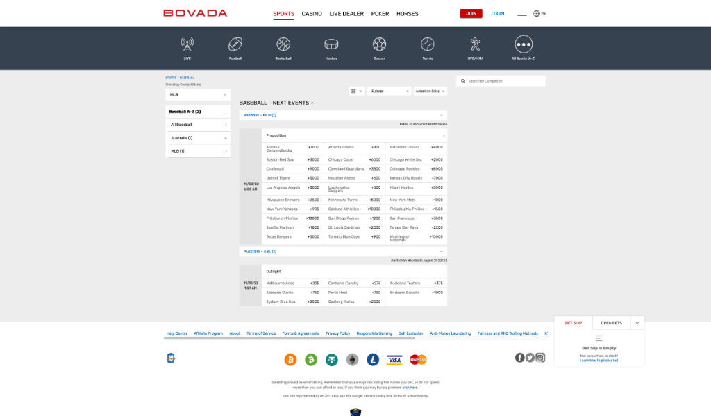Switch to the Poker tab

(380, 14)
